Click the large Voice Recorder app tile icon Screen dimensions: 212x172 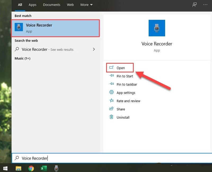click(157, 28)
